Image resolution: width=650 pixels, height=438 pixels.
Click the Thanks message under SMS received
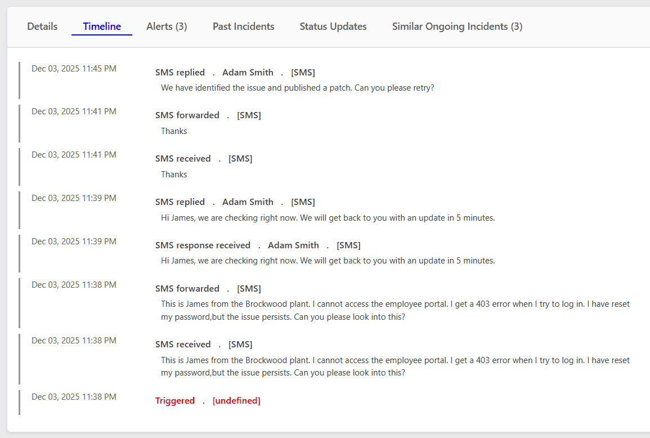(173, 174)
